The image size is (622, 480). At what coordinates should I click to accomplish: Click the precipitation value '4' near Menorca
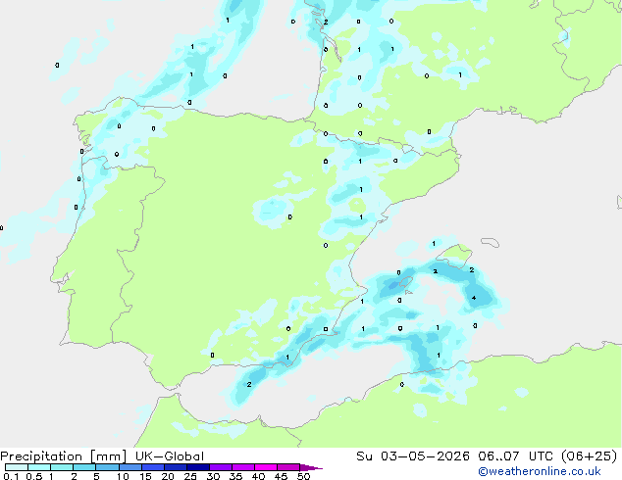pos(474,298)
